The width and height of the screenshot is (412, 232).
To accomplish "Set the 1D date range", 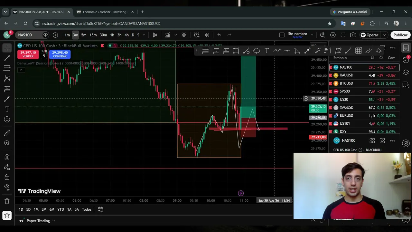I will [x=21, y=209].
